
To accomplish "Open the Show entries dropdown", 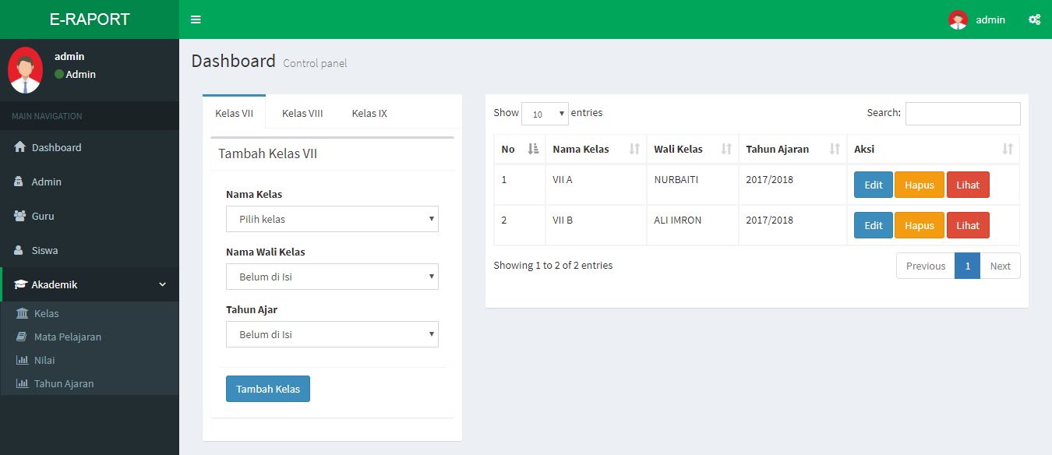I will 545,114.
